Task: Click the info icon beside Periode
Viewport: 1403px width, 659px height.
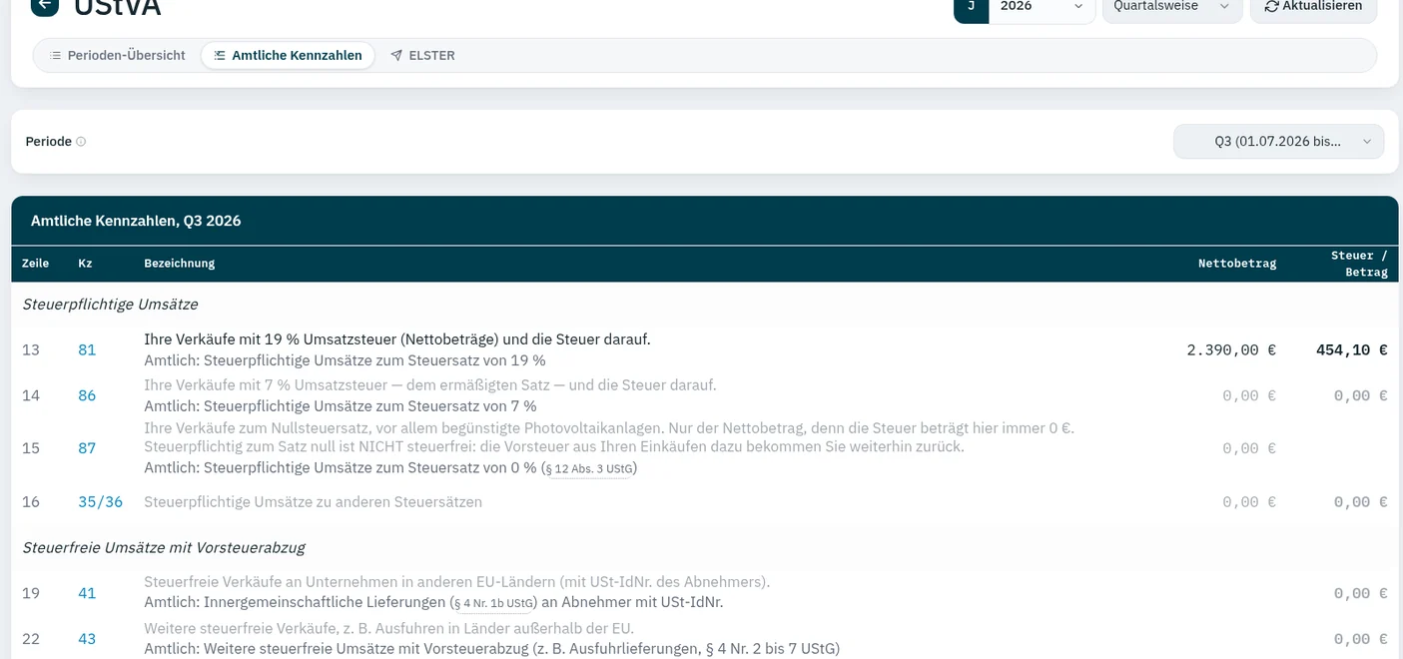Action: tap(81, 142)
